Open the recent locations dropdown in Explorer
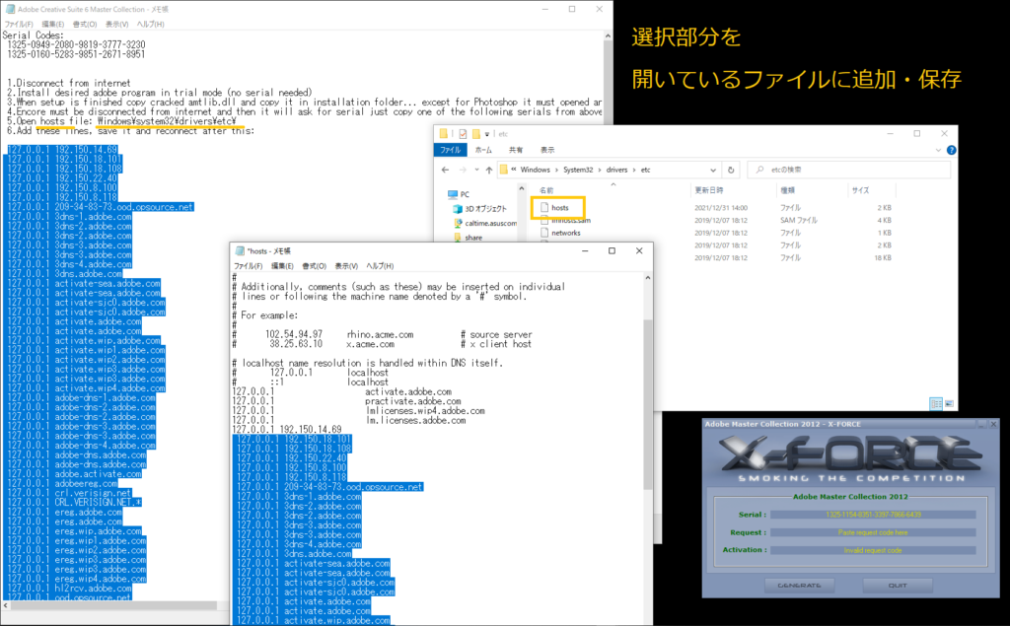 click(x=476, y=170)
